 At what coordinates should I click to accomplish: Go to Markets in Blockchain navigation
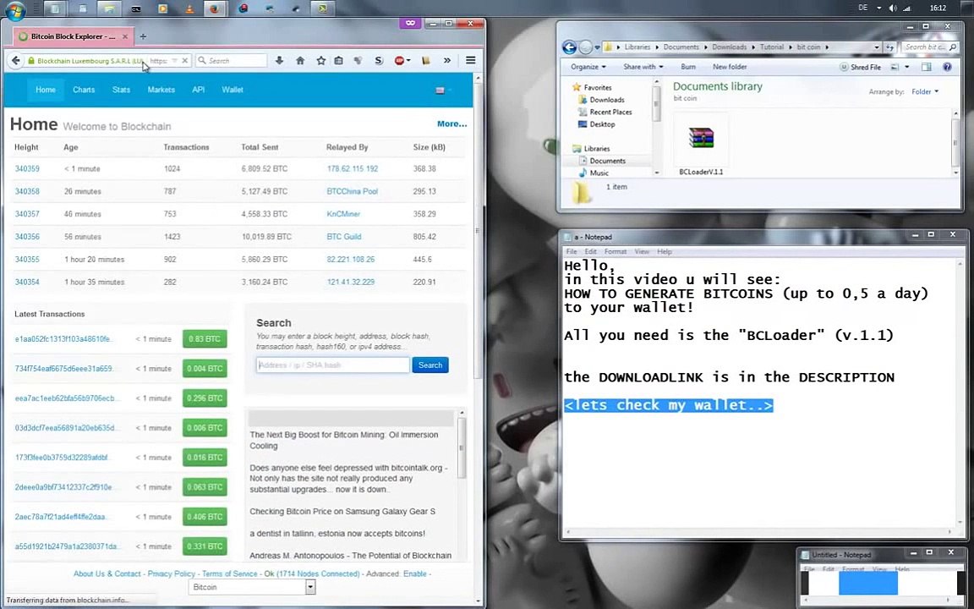pyautogui.click(x=161, y=90)
